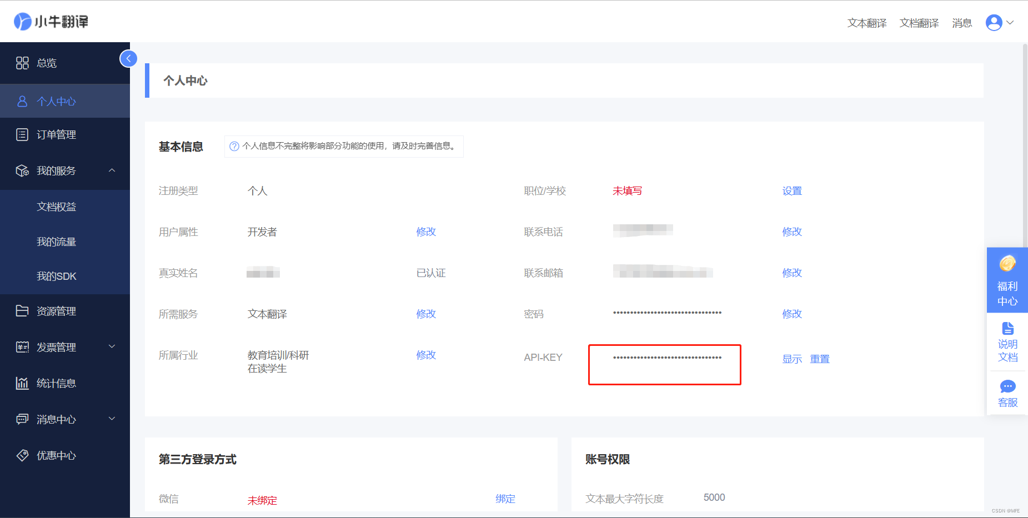This screenshot has width=1028, height=518.
Task: Click 重置 to reset the API-KEY
Action: [820, 359]
